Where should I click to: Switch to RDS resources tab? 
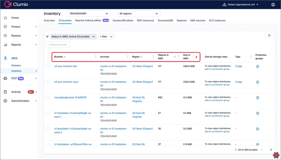tap(145, 20)
